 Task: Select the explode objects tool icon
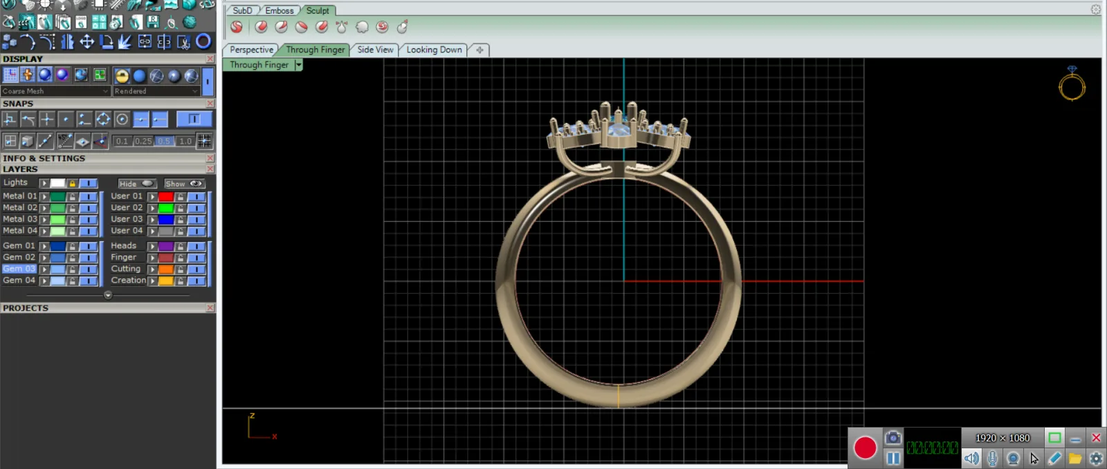tap(125, 42)
